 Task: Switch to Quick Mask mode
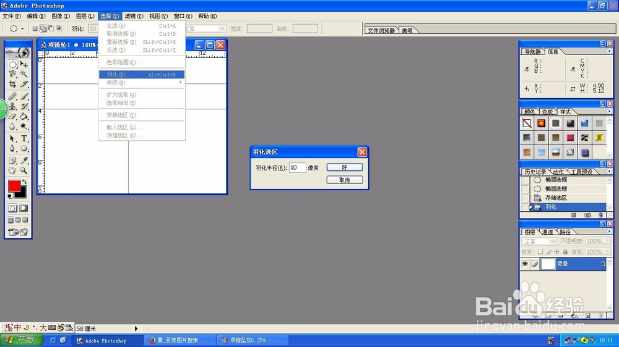24,208
